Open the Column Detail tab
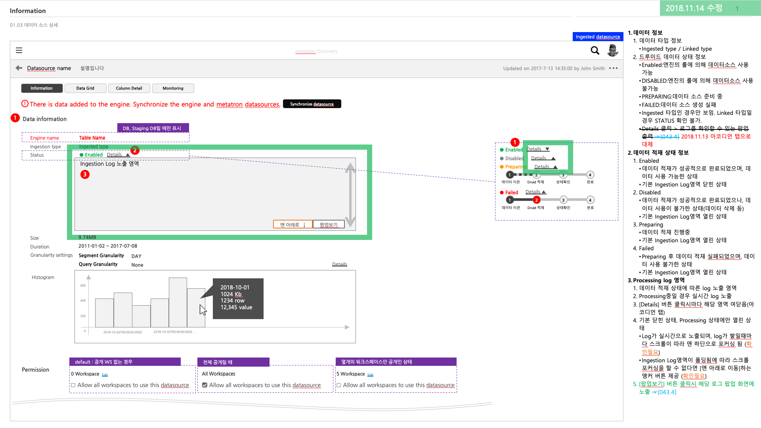Screen dimensions: 761x428 pos(129,88)
